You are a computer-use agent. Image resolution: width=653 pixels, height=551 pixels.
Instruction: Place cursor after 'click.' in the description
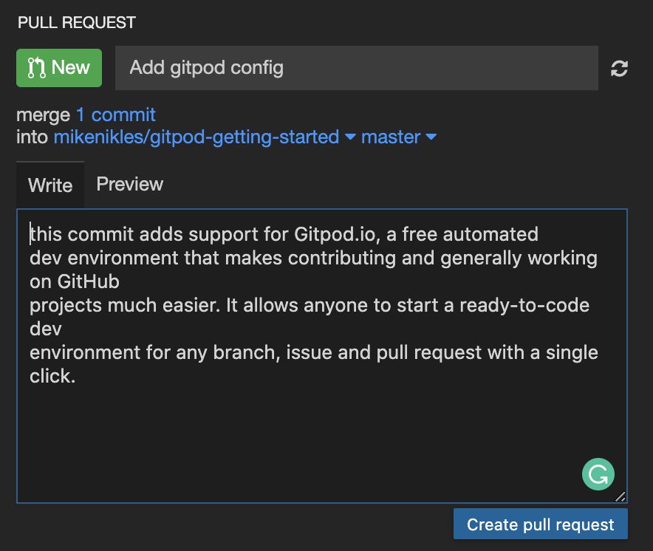[x=77, y=377]
